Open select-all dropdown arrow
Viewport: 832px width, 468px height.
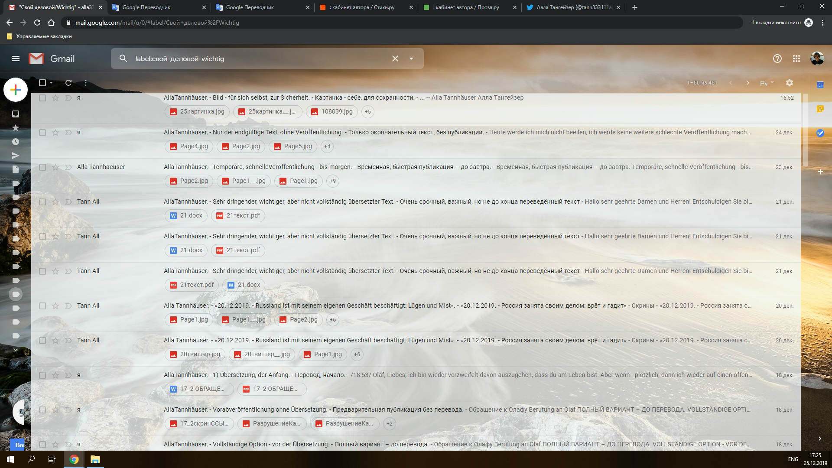coord(51,83)
